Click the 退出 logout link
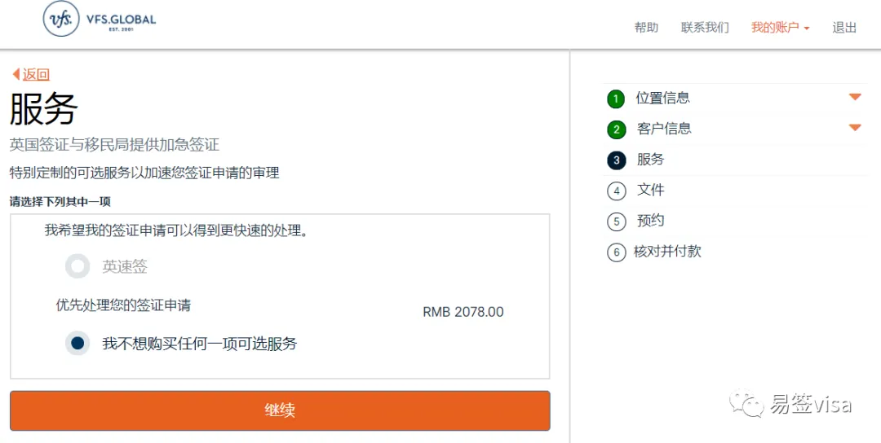 tap(844, 28)
